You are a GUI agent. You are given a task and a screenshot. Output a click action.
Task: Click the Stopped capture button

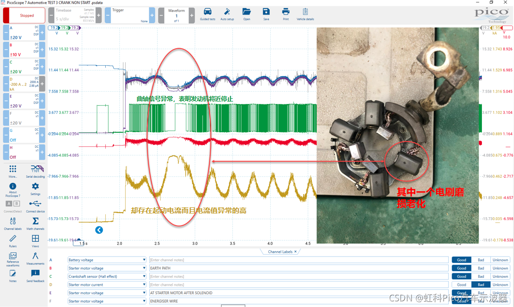click(24, 16)
